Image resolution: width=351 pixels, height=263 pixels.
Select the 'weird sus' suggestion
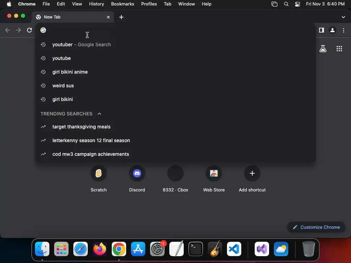pos(175,86)
